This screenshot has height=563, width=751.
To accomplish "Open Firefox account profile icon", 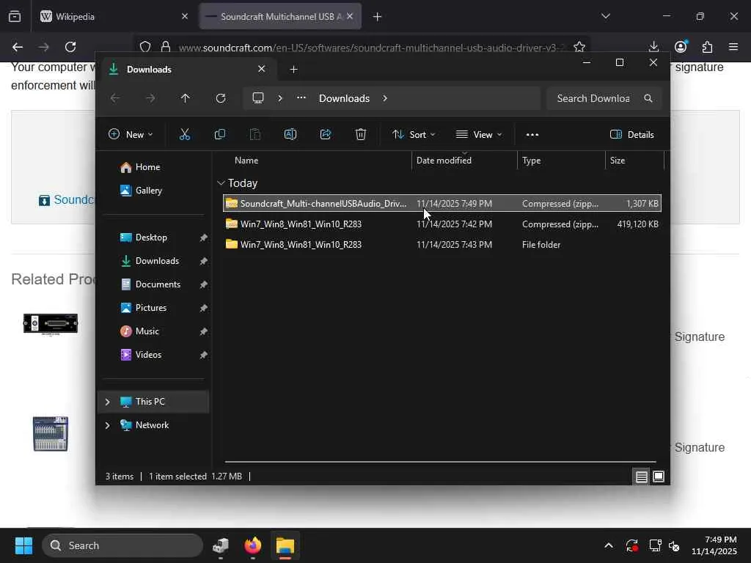I will tap(680, 47).
